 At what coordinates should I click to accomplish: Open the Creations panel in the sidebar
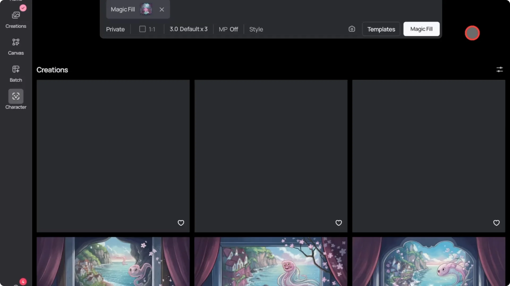(x=16, y=19)
